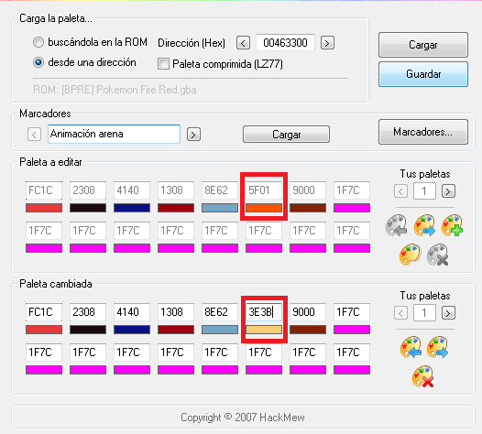Click the 'Copyright © 2007 HackMew' text
This screenshot has height=434, width=482.
pos(243,418)
